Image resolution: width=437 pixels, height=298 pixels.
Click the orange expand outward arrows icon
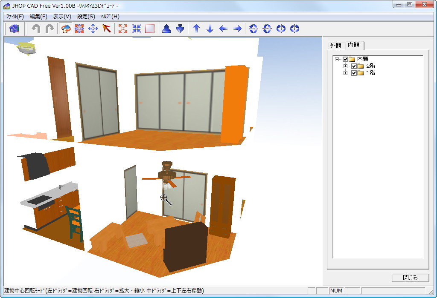click(x=123, y=29)
